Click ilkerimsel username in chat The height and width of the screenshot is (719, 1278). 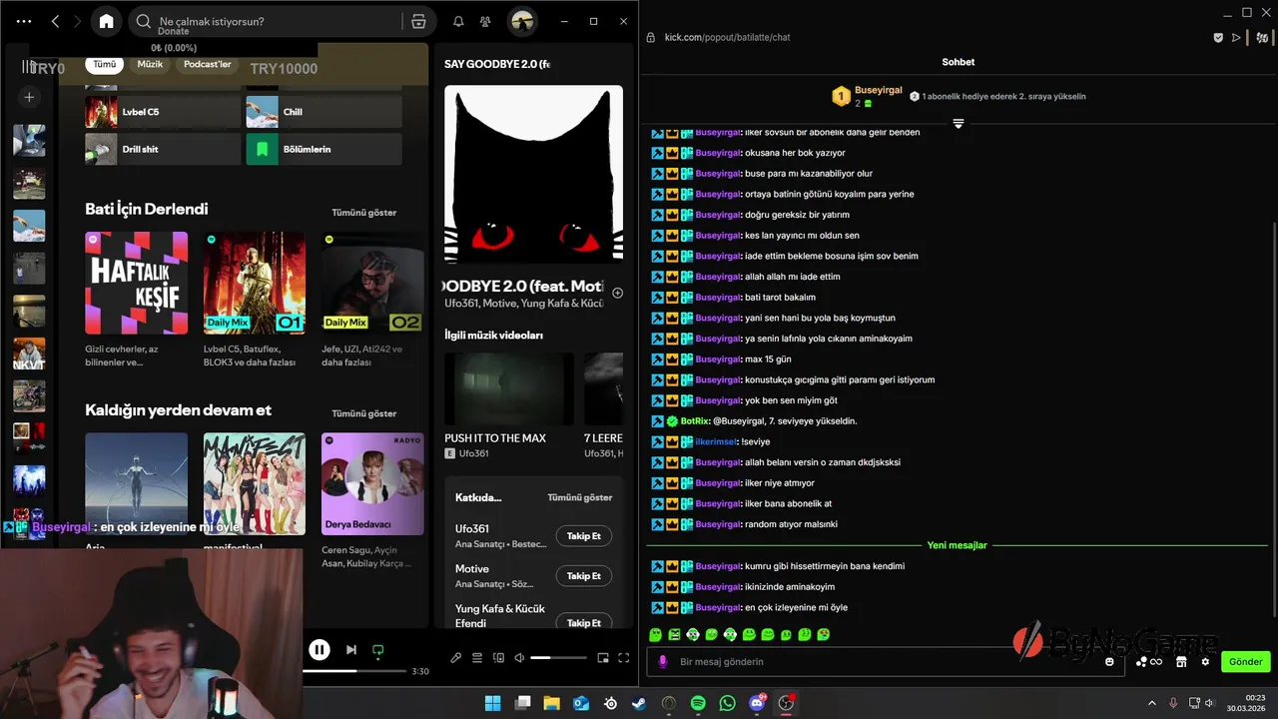point(716,441)
